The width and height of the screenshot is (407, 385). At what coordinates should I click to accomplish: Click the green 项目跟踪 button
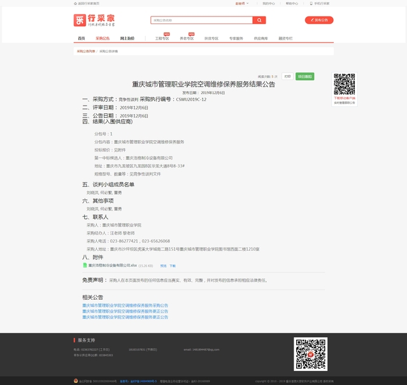point(304,76)
